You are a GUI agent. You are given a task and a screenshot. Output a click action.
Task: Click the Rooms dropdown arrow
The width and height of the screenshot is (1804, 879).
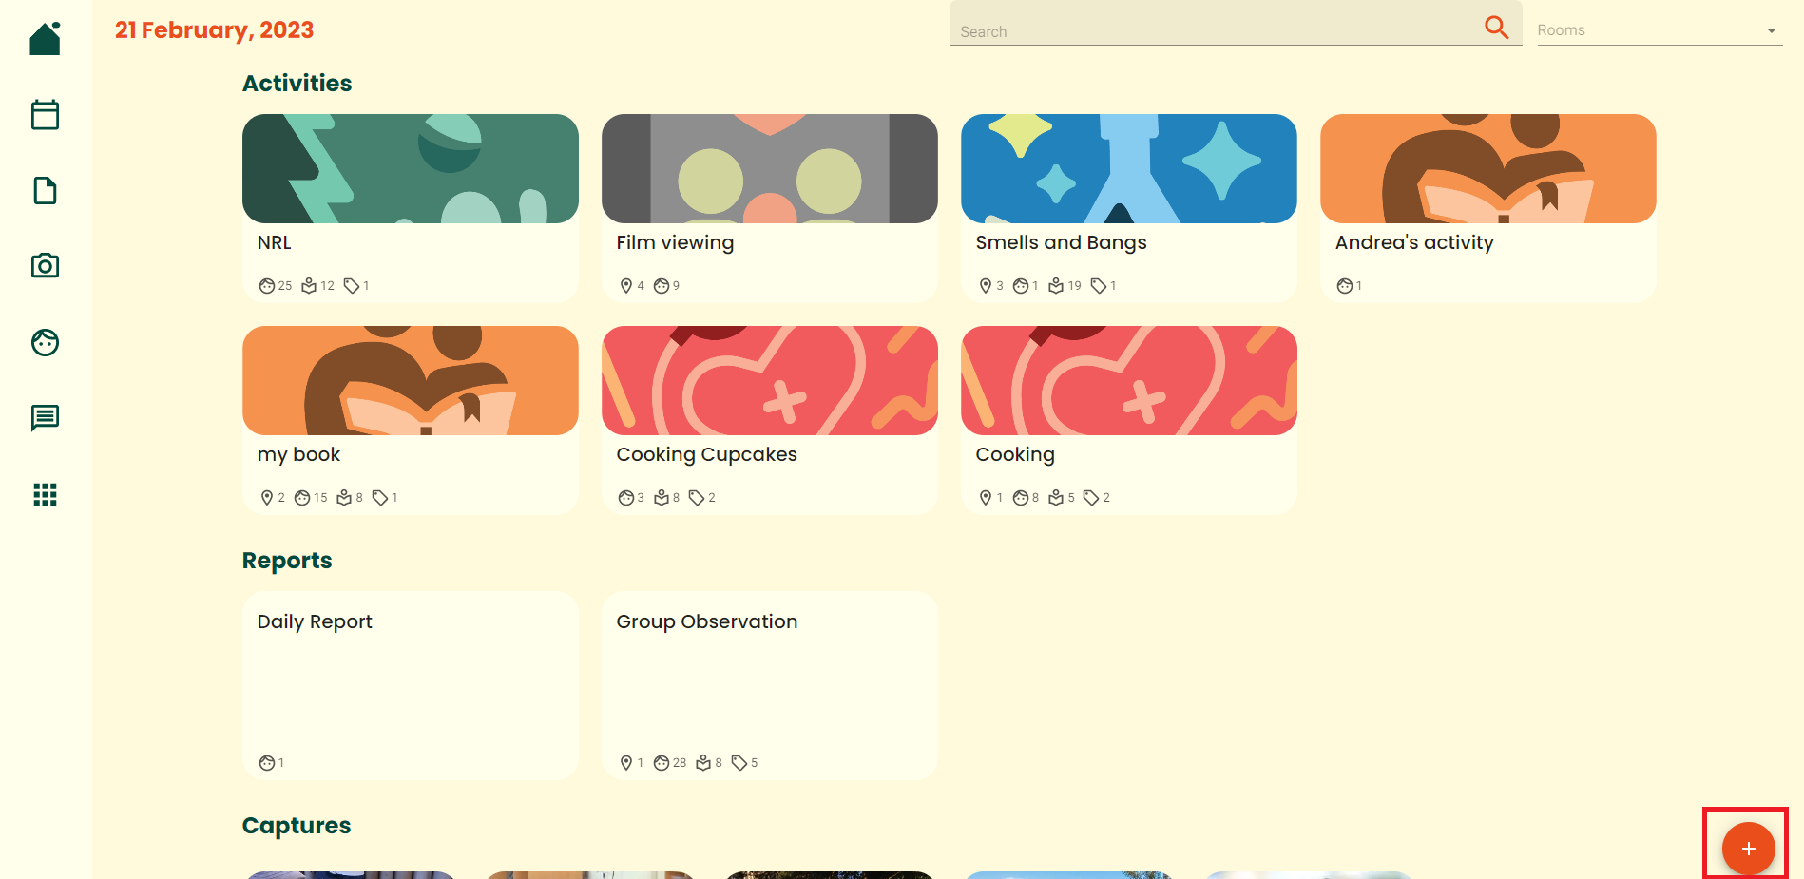1772,30
